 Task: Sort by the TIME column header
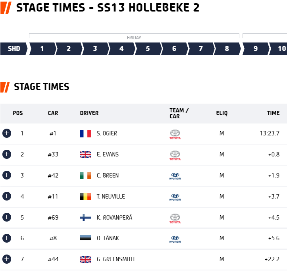coord(273,113)
